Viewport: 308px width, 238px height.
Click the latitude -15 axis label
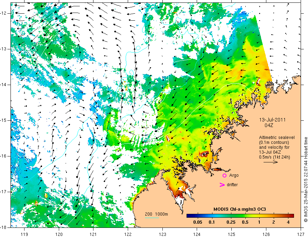[x=3, y=120]
